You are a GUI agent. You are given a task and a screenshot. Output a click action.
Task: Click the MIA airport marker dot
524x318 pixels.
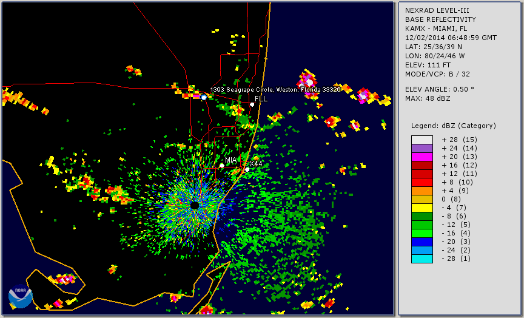tap(222, 166)
